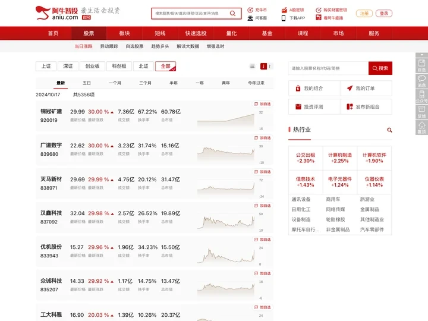Open the 反馈 feedback sidebar icon
The image size is (428, 321).
pos(421,112)
